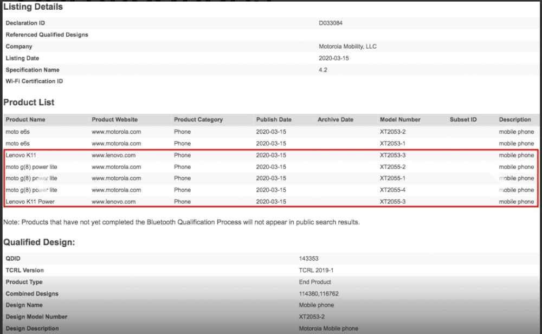Click model number XT2053-2 in product table
542x334 pixels.
[392, 132]
